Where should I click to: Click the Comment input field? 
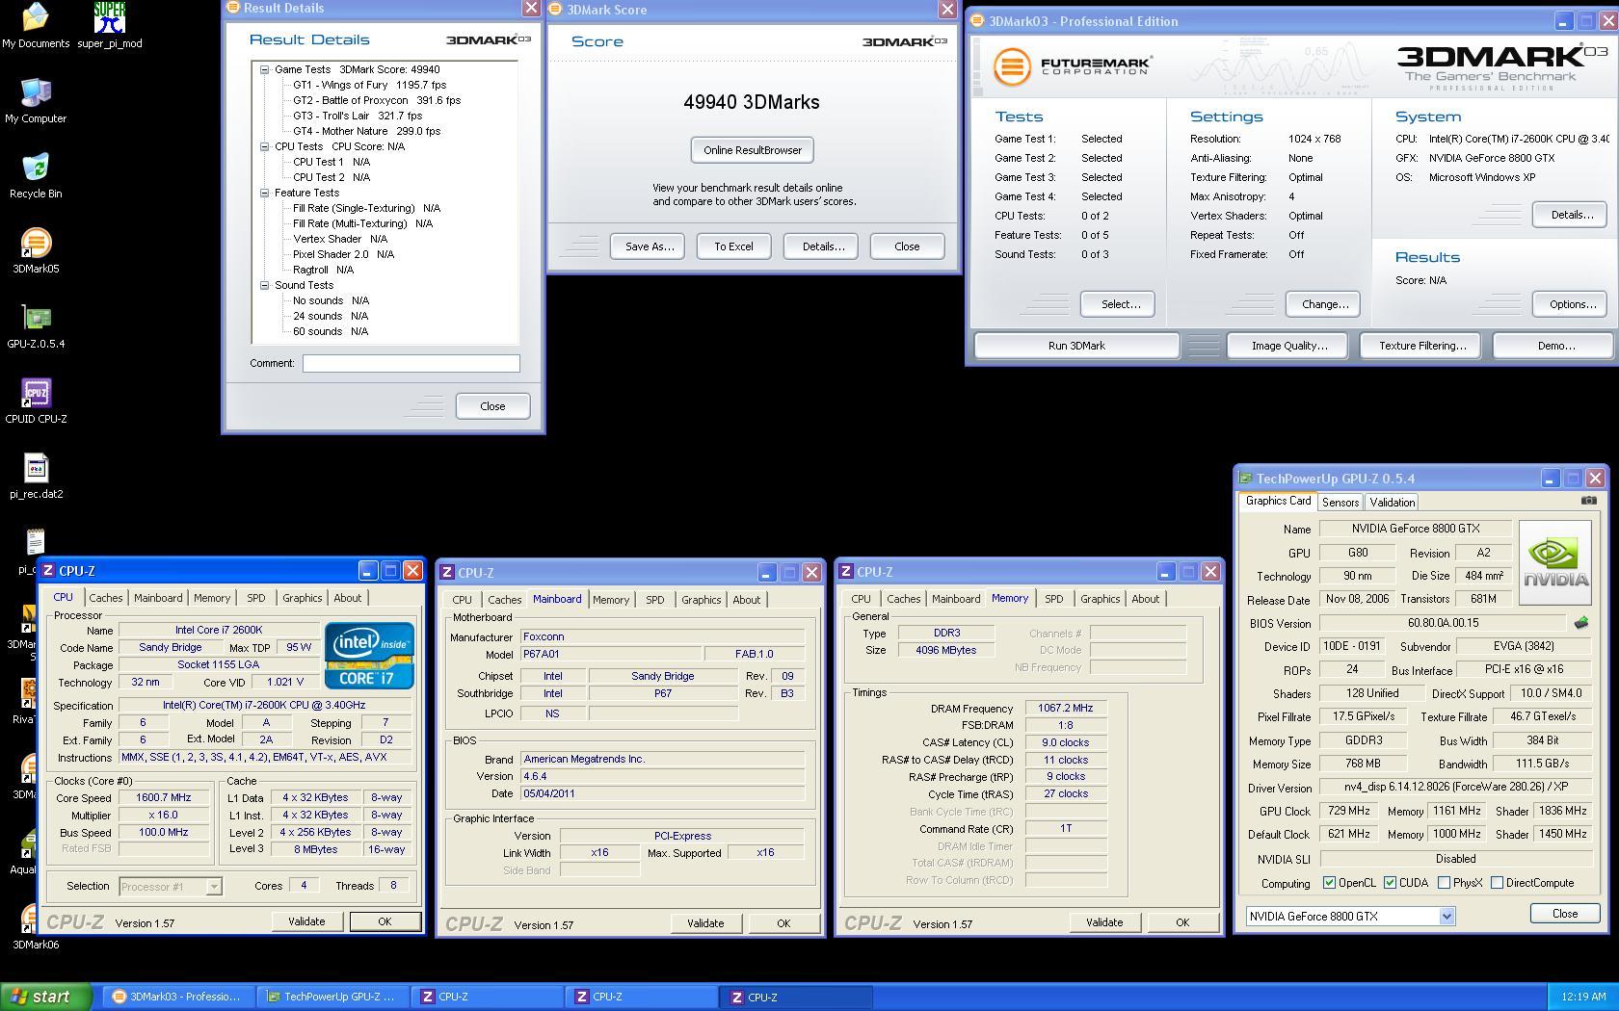[411, 363]
